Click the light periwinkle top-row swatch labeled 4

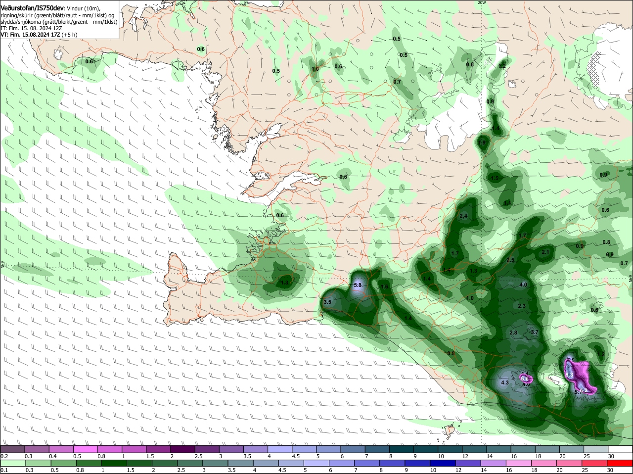click(280, 449)
